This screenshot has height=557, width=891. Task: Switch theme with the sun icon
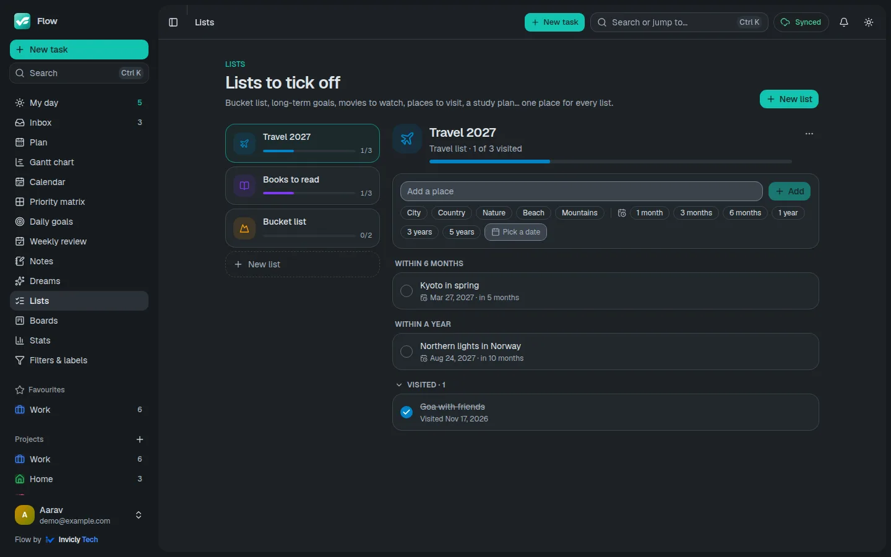pos(869,22)
